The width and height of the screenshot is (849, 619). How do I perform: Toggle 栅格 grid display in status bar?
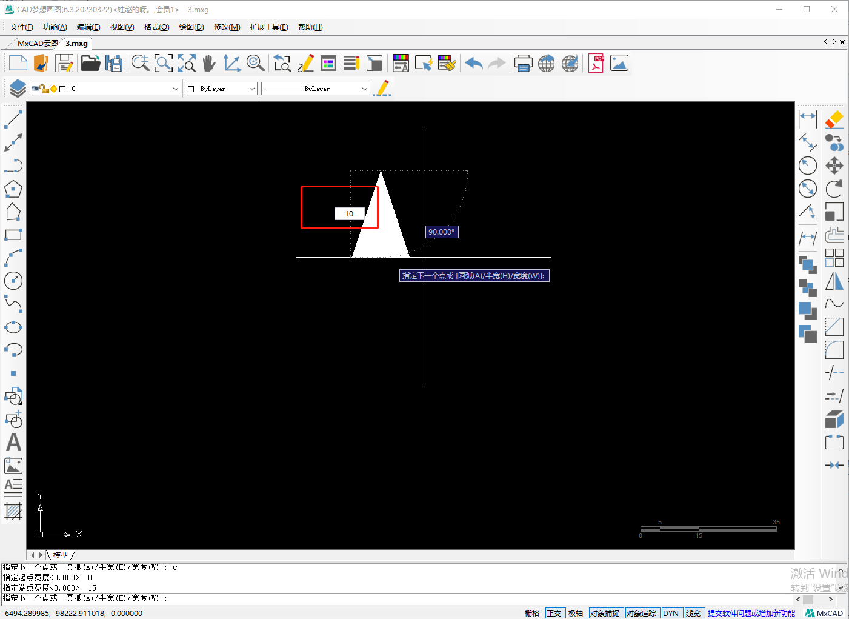[x=531, y=613]
